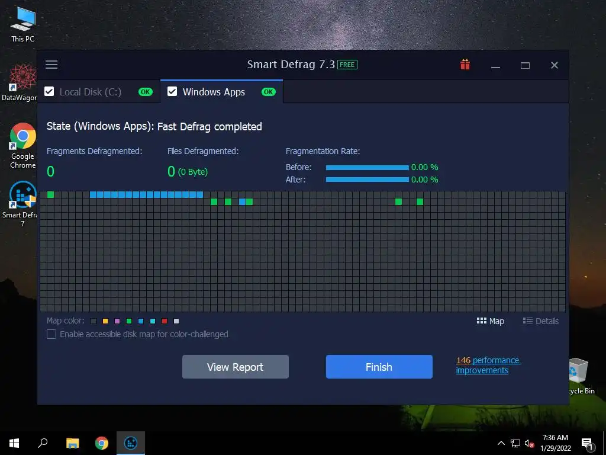Click the OK badge on Local Disk tab
Screen dimensions: 606x455
[x=146, y=92]
